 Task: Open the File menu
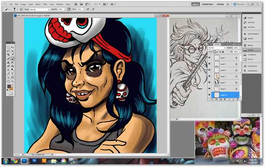pos(11,4)
